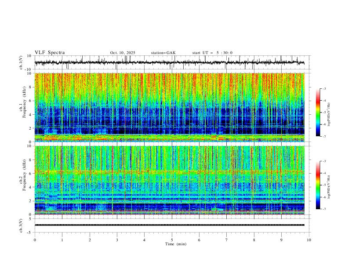Click the "-3" tick on upper colorbar

324,88
